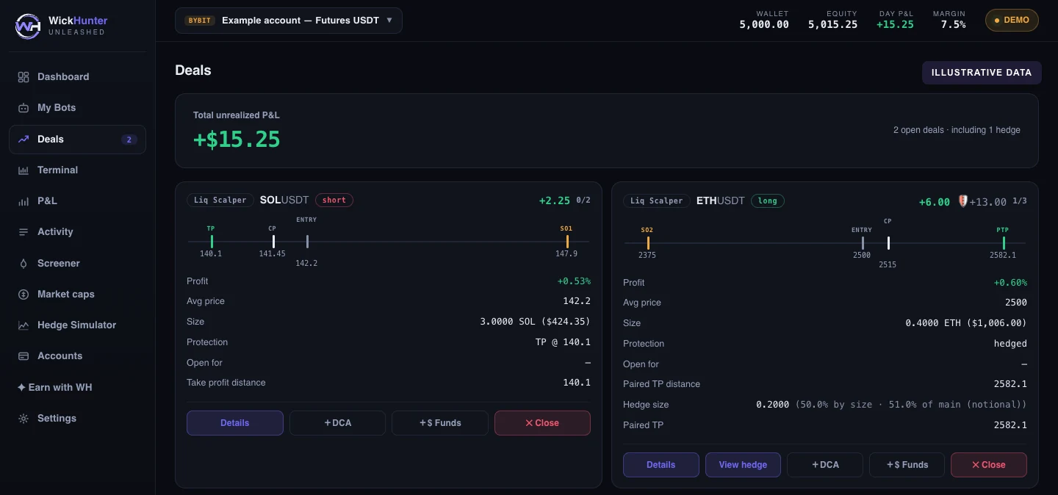Viewport: 1058px width, 495px height.
Task: Click the My Bots robot icon
Action: tap(24, 108)
